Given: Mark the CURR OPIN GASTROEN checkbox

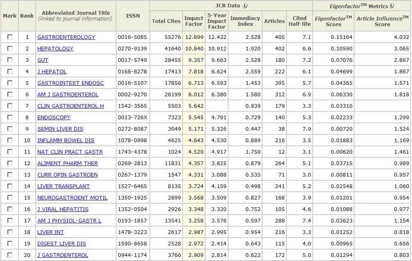Looking at the screenshot, I should point(10,175).
